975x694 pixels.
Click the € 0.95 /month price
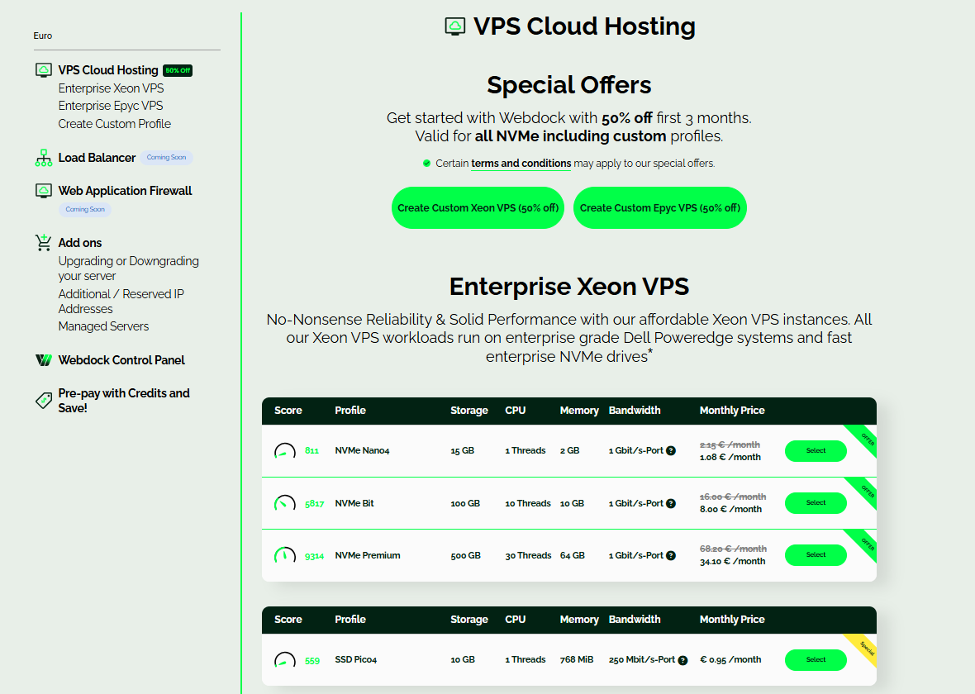(x=730, y=660)
